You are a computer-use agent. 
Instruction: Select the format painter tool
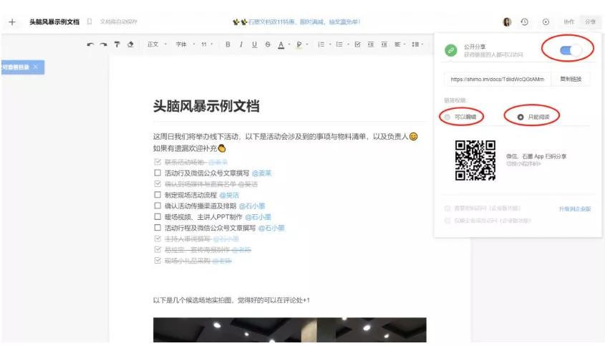tap(117, 44)
